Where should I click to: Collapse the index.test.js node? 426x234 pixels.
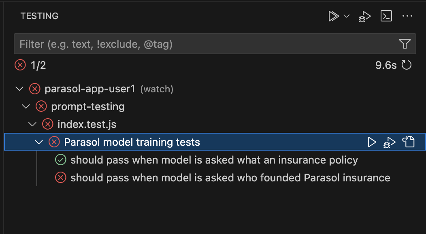coord(32,124)
